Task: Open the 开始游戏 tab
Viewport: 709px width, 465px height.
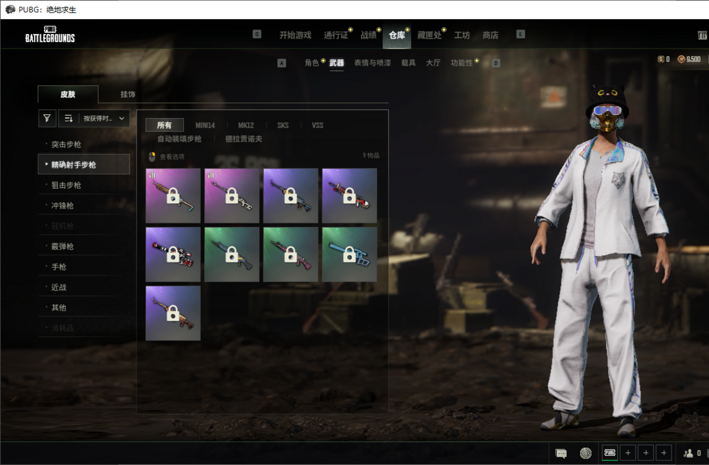Action: [x=295, y=35]
